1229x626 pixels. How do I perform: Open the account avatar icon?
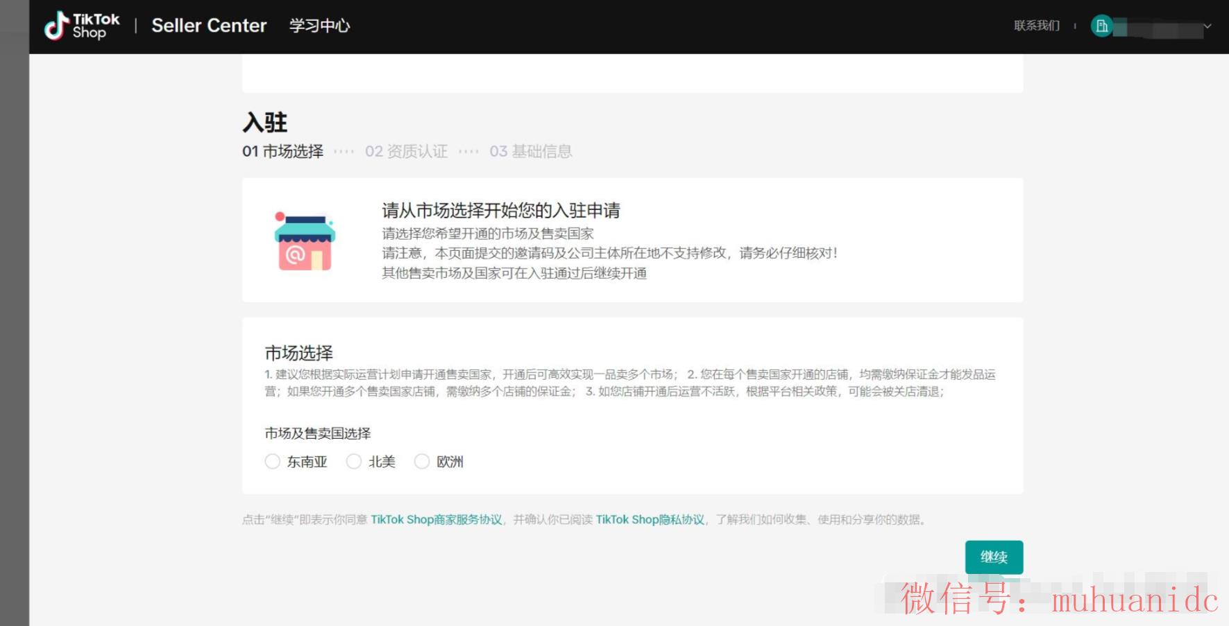tap(1101, 26)
